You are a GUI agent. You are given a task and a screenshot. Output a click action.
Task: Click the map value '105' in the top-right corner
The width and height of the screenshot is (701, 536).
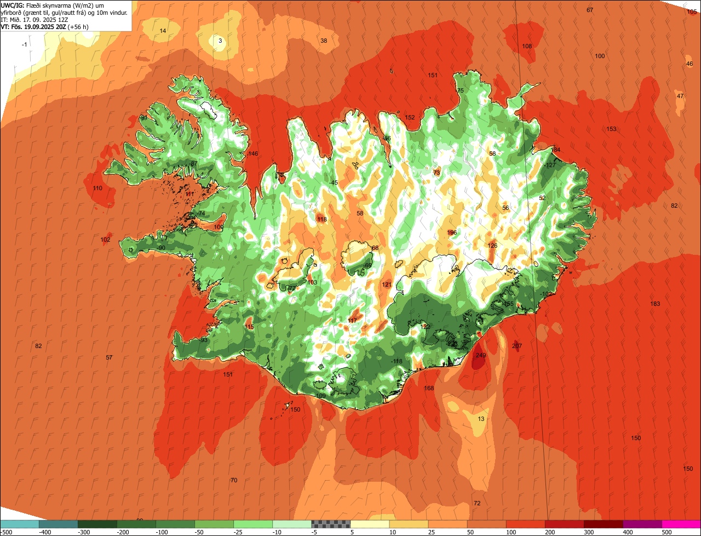click(692, 11)
